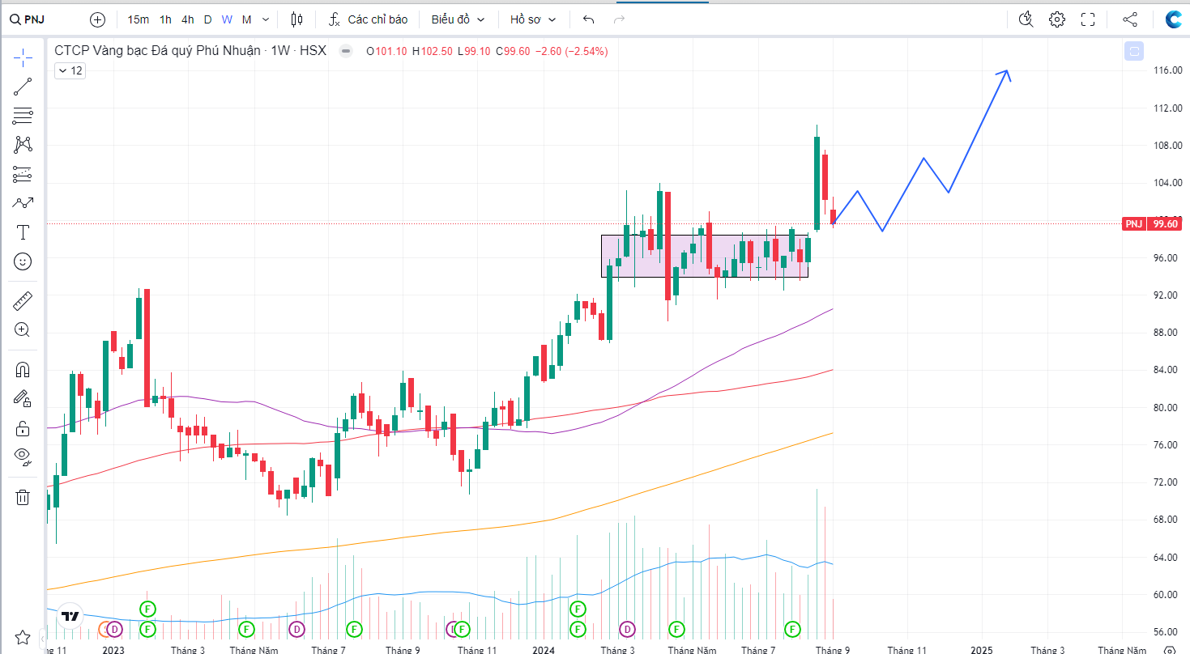The height and width of the screenshot is (654, 1190).
Task: Select the zoom in tool
Action: pyautogui.click(x=23, y=330)
